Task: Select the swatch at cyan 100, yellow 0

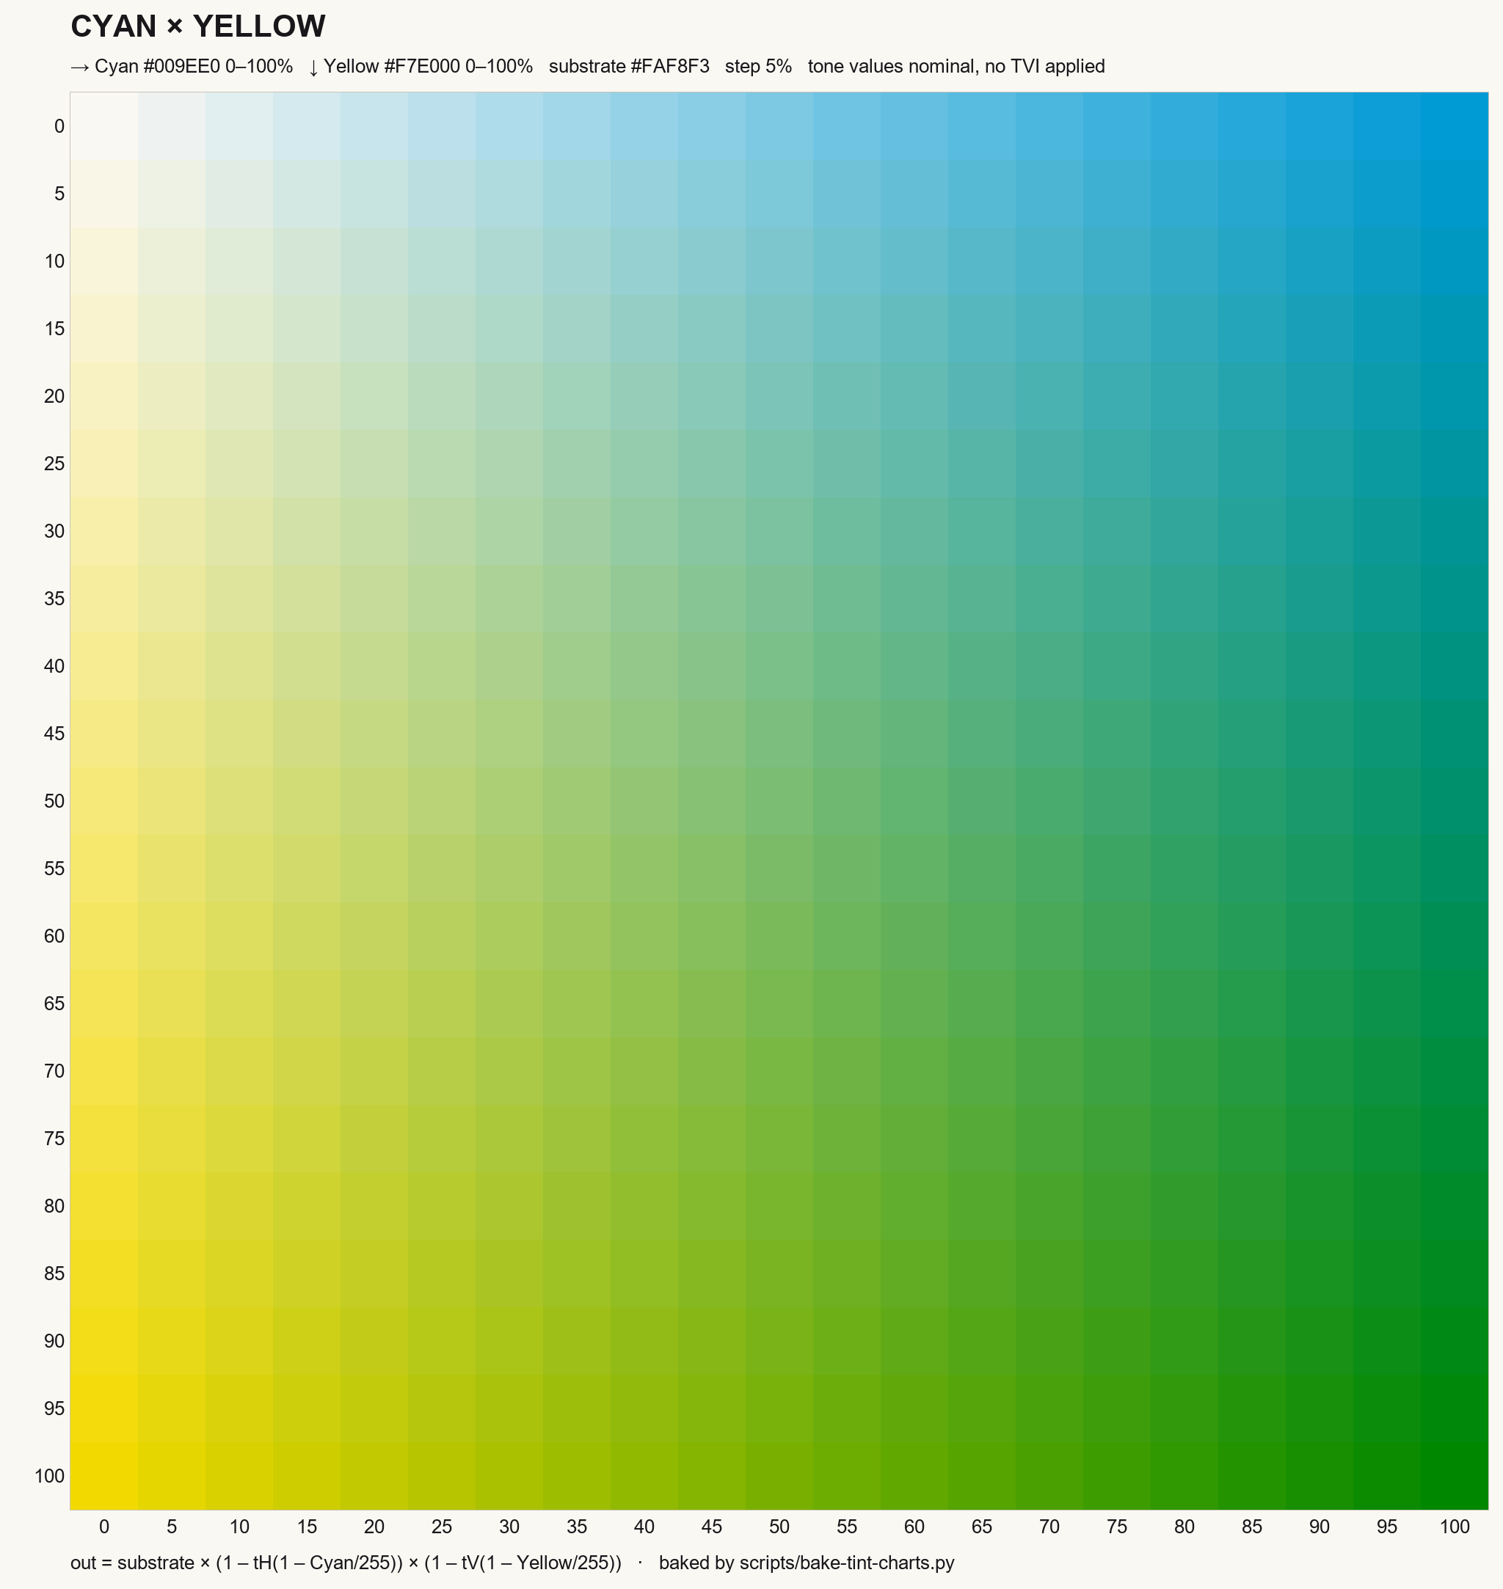Action: 1455,126
